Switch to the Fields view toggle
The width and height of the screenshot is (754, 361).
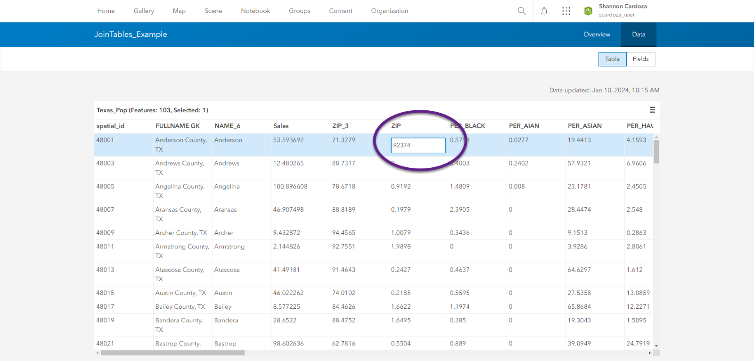(640, 59)
